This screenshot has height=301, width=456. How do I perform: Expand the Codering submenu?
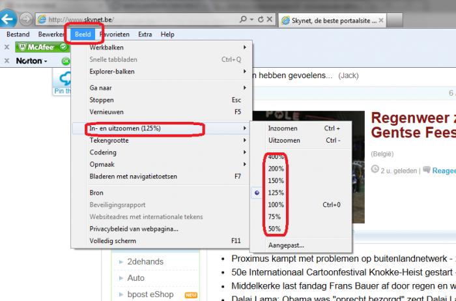point(160,152)
